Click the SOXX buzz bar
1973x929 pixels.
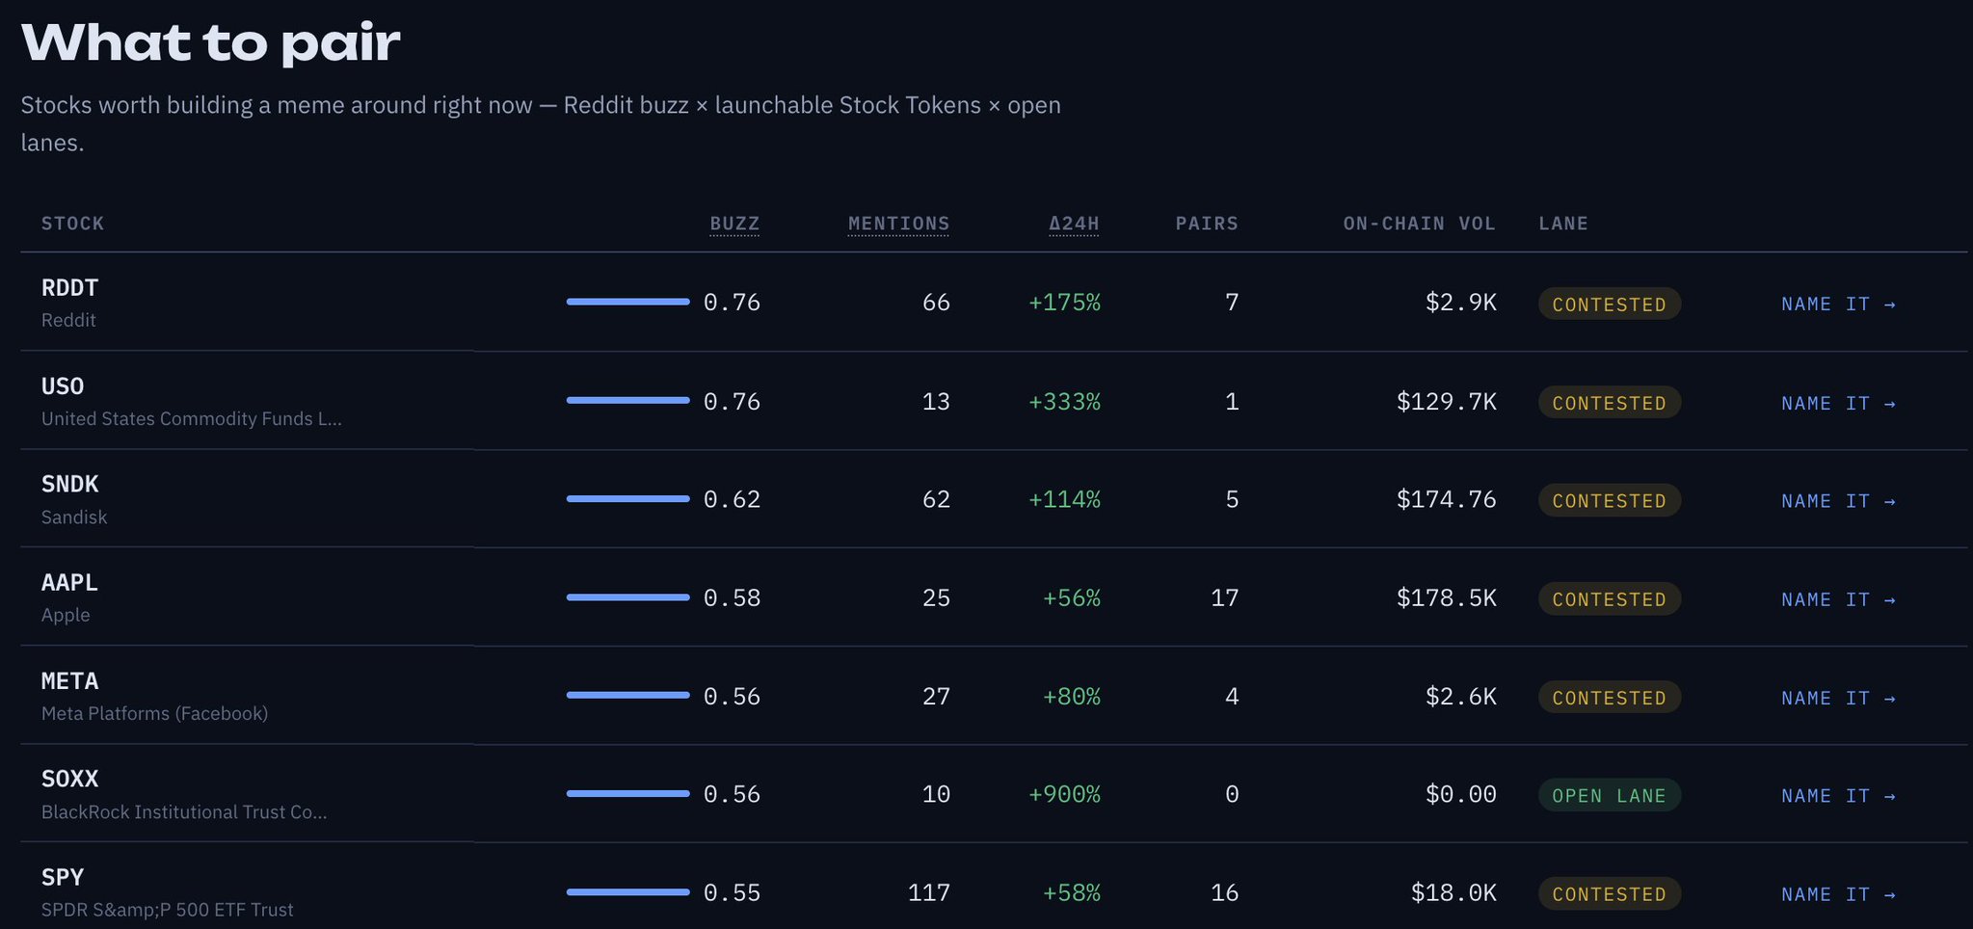627,793
